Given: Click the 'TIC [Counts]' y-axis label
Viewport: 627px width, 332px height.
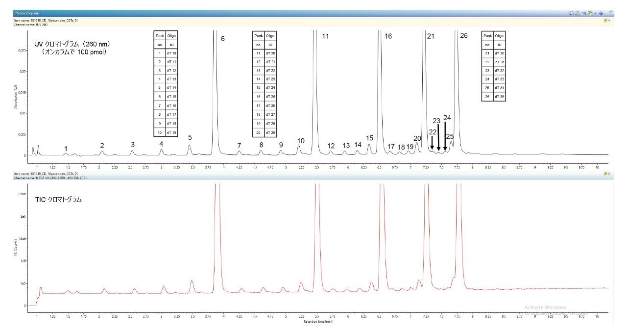Looking at the screenshot, I should 15,247.
